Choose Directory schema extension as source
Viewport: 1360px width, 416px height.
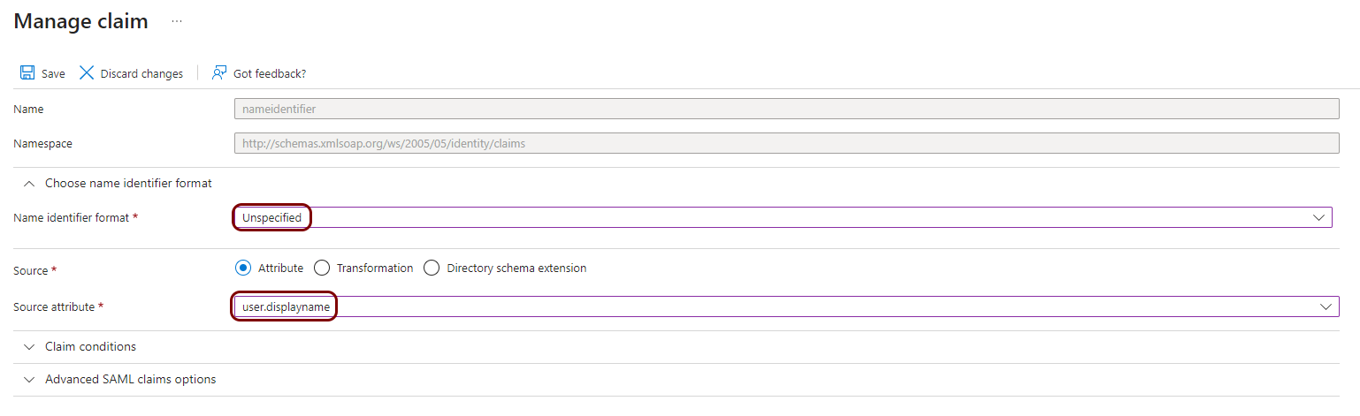point(432,268)
